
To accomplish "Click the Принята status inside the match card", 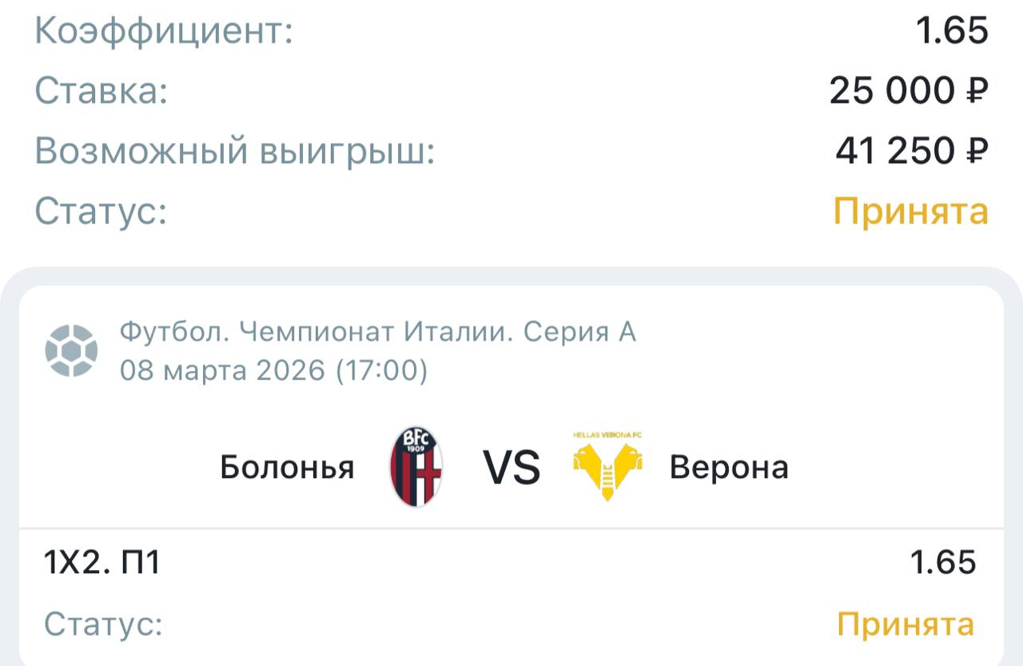I will (x=906, y=624).
